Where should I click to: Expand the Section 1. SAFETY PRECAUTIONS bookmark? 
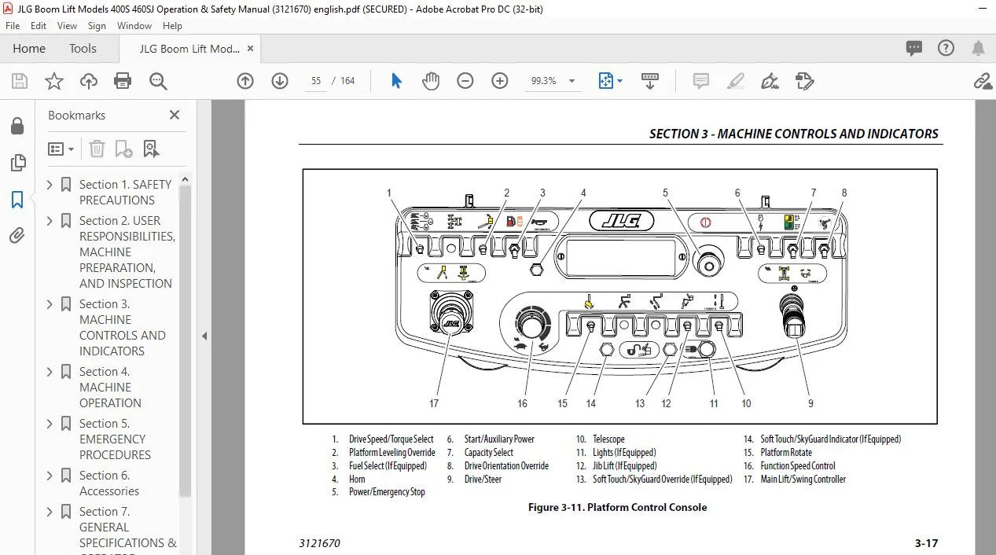[50, 185]
